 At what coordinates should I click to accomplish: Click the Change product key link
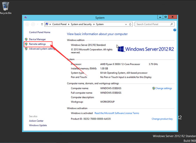click(162, 119)
